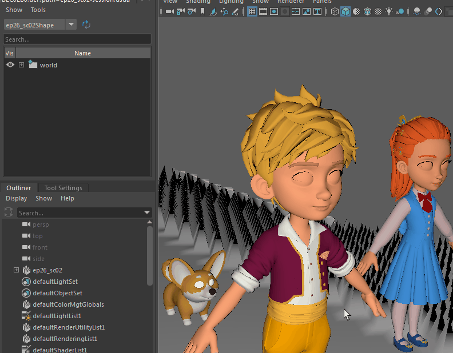The width and height of the screenshot is (453, 353).
Task: Click the defaultLightList1 node icon
Action: click(26, 316)
